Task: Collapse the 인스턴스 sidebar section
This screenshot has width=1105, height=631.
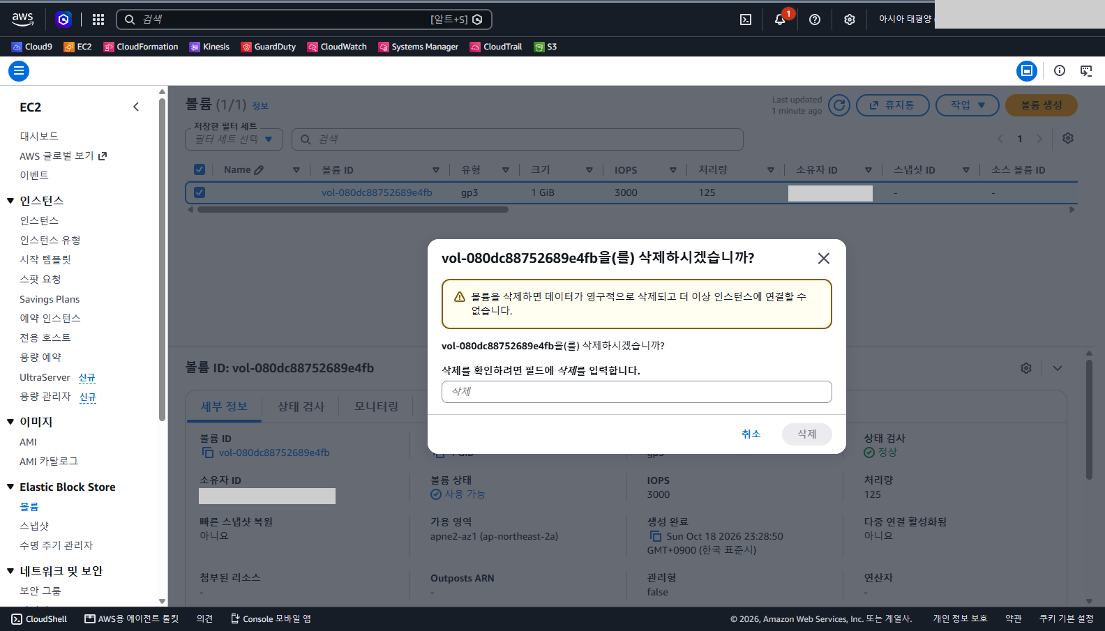Action: 10,201
